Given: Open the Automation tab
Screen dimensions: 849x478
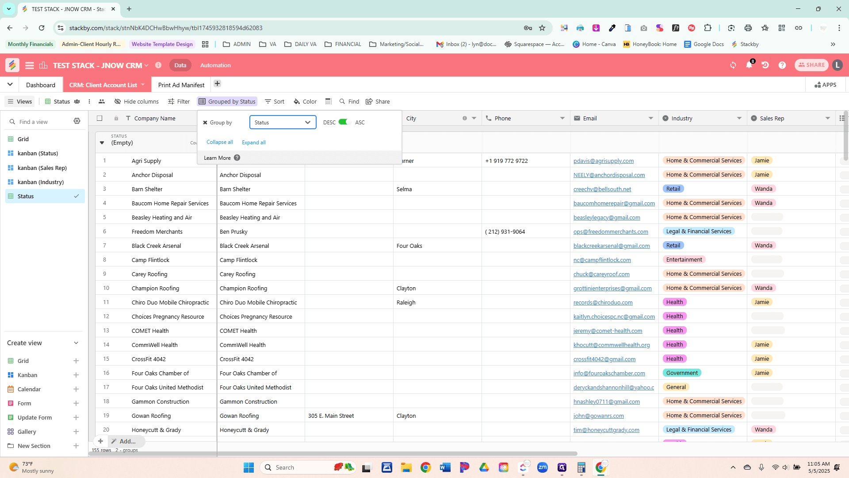Looking at the screenshot, I should point(215,65).
